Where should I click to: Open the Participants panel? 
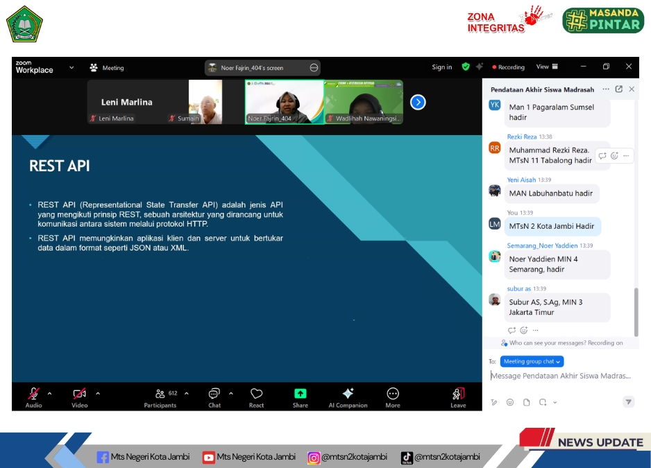[160, 395]
